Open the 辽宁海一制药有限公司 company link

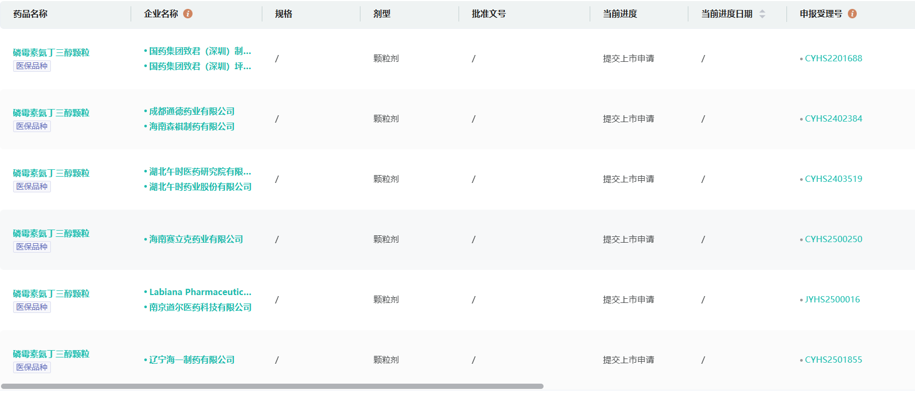click(191, 360)
